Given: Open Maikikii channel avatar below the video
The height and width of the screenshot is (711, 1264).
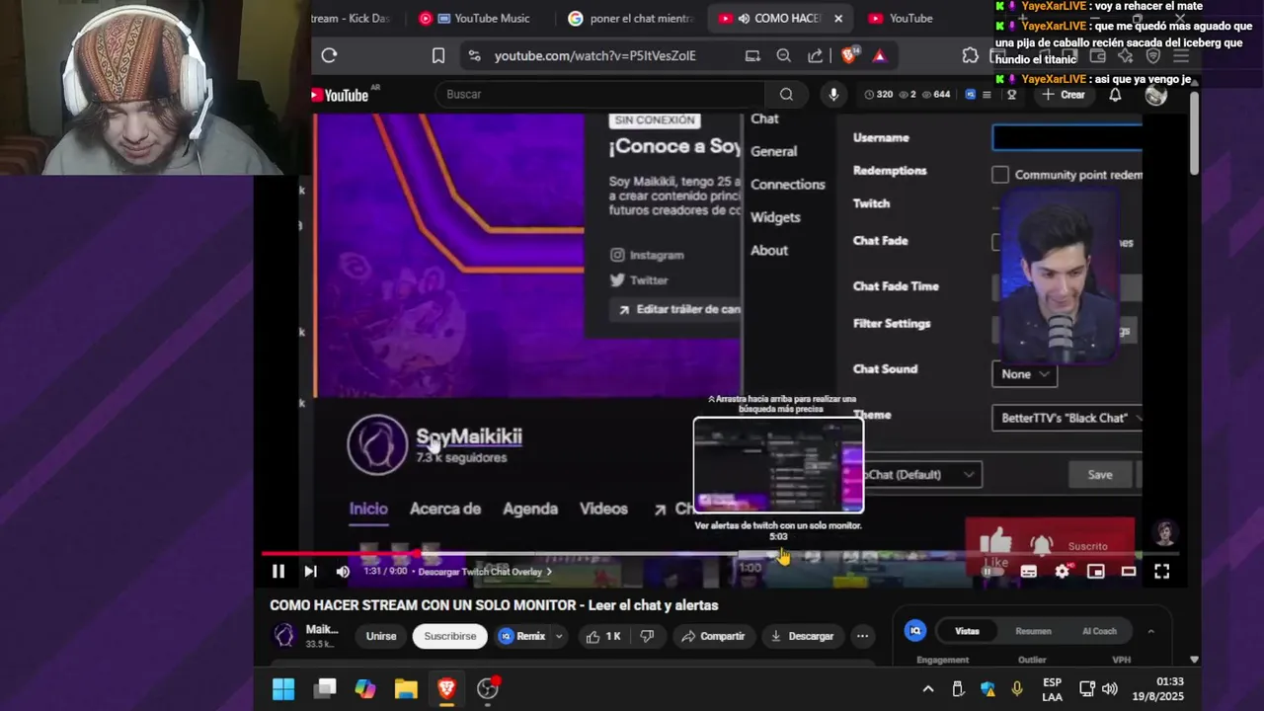Looking at the screenshot, I should pos(284,636).
